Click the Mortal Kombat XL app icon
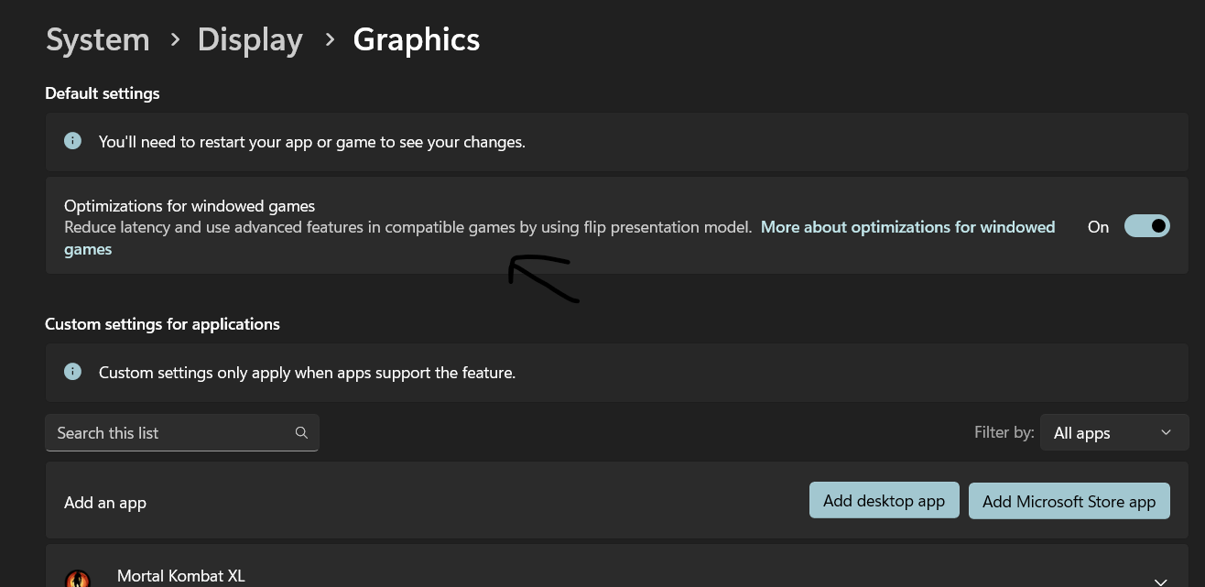This screenshot has height=587, width=1205. 78,578
